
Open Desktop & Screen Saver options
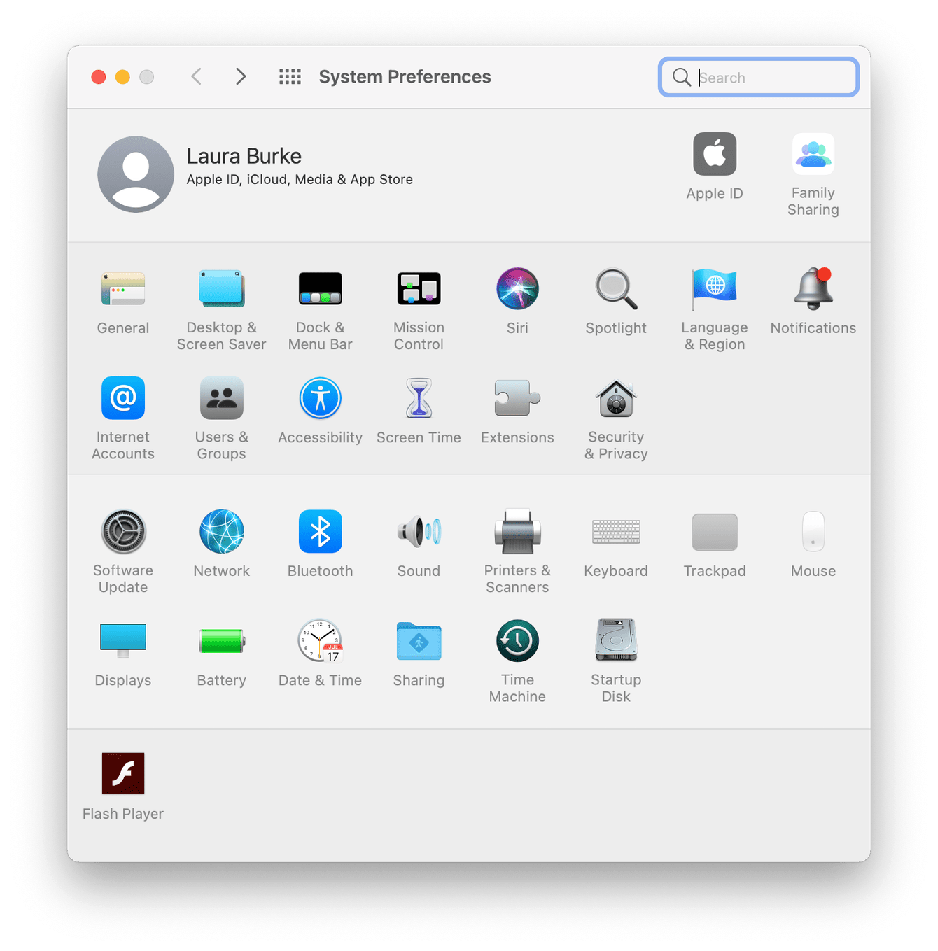click(x=221, y=289)
